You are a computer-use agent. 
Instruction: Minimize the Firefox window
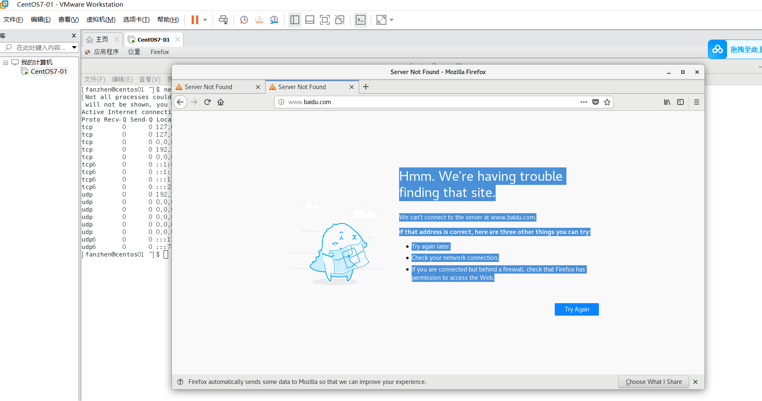tap(669, 72)
